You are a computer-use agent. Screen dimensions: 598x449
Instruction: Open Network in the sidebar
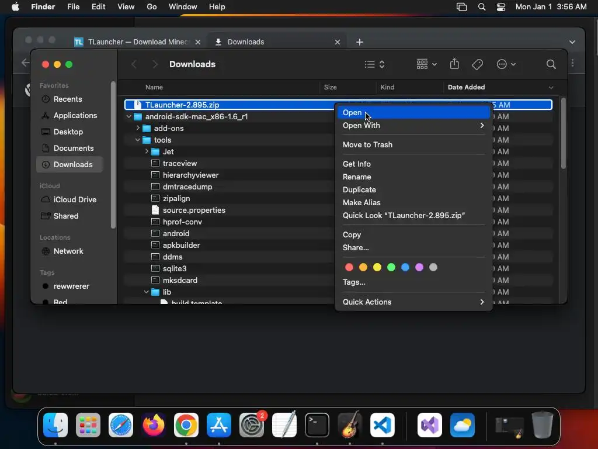(69, 251)
